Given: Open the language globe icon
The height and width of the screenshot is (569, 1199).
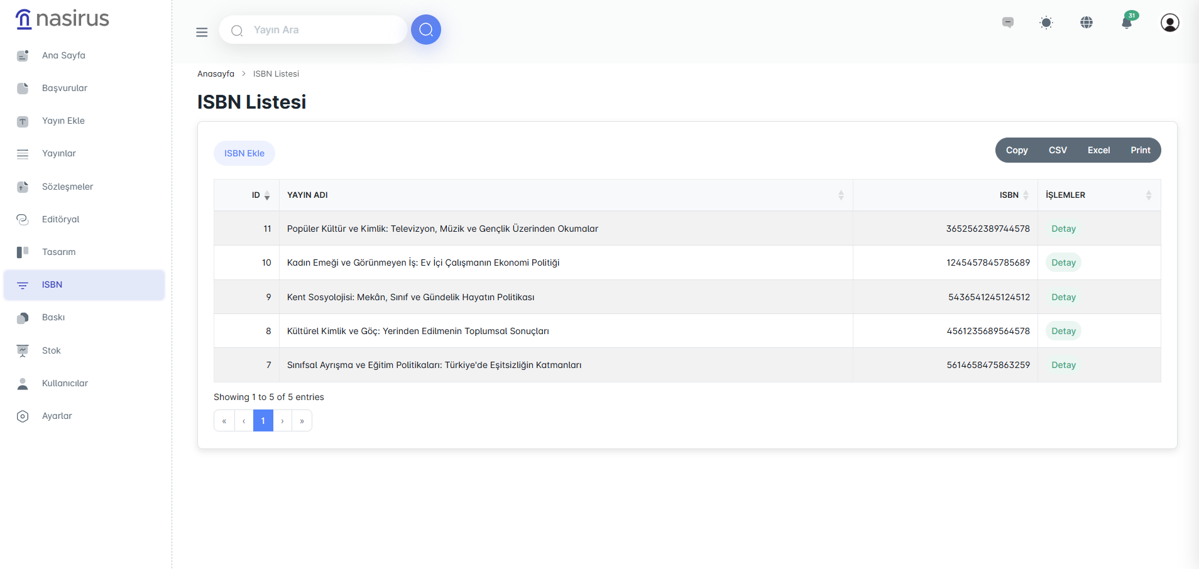Looking at the screenshot, I should coord(1087,23).
